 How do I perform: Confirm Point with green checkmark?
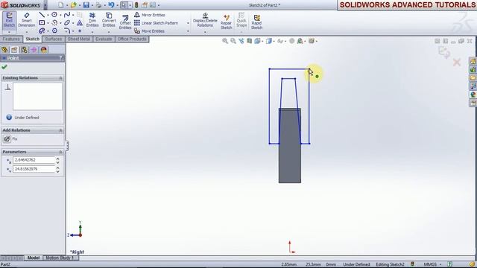tap(4, 67)
